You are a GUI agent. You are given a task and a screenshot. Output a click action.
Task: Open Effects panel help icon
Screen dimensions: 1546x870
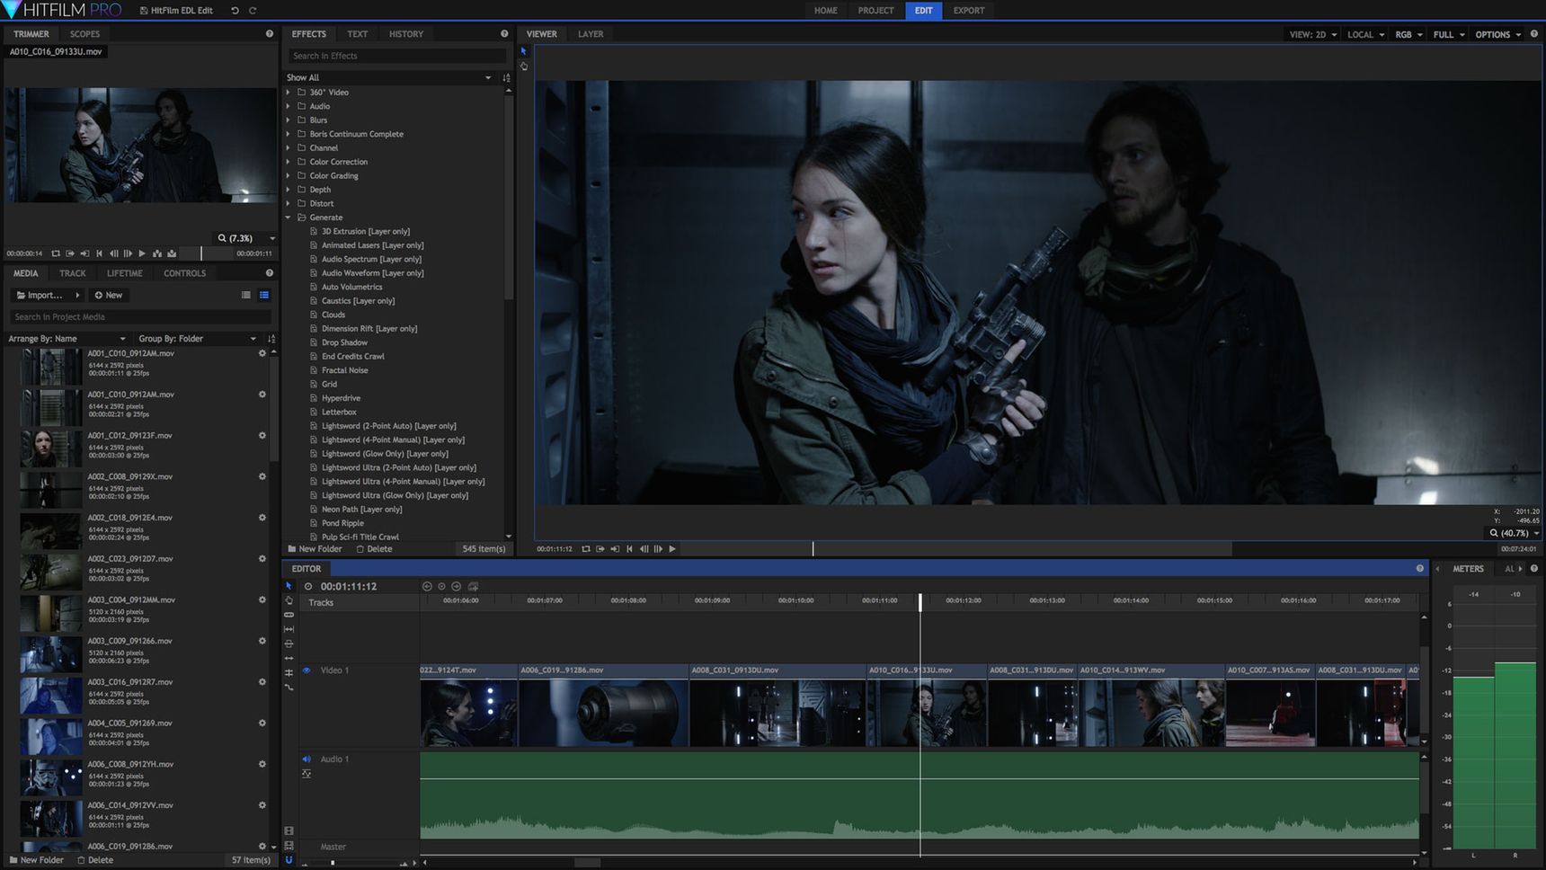tap(504, 34)
